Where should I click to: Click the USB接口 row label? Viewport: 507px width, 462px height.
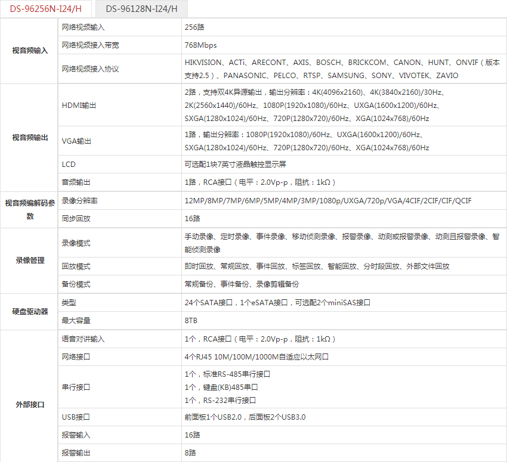[75, 417]
